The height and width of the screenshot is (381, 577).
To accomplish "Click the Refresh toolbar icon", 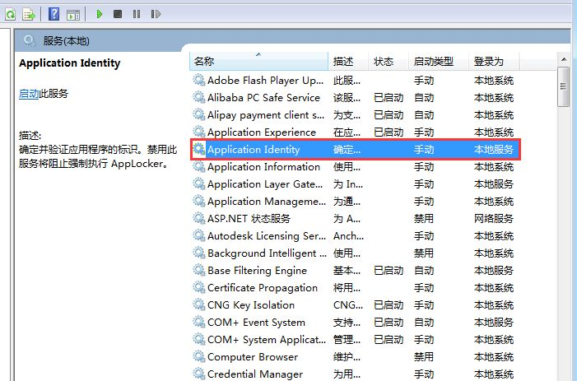I will [8, 14].
